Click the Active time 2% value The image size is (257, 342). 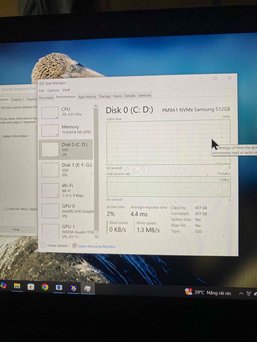point(110,214)
